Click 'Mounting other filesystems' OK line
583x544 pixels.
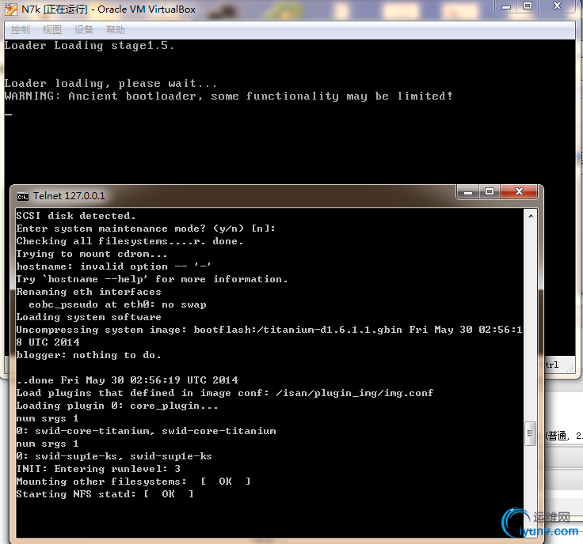pos(134,482)
